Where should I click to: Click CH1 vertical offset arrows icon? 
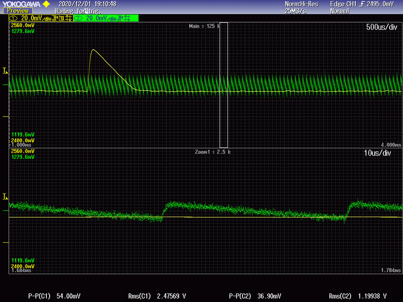point(69,18)
